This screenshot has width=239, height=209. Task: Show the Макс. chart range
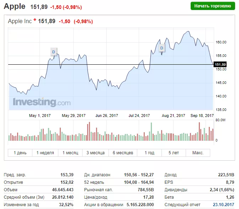tap(198, 153)
